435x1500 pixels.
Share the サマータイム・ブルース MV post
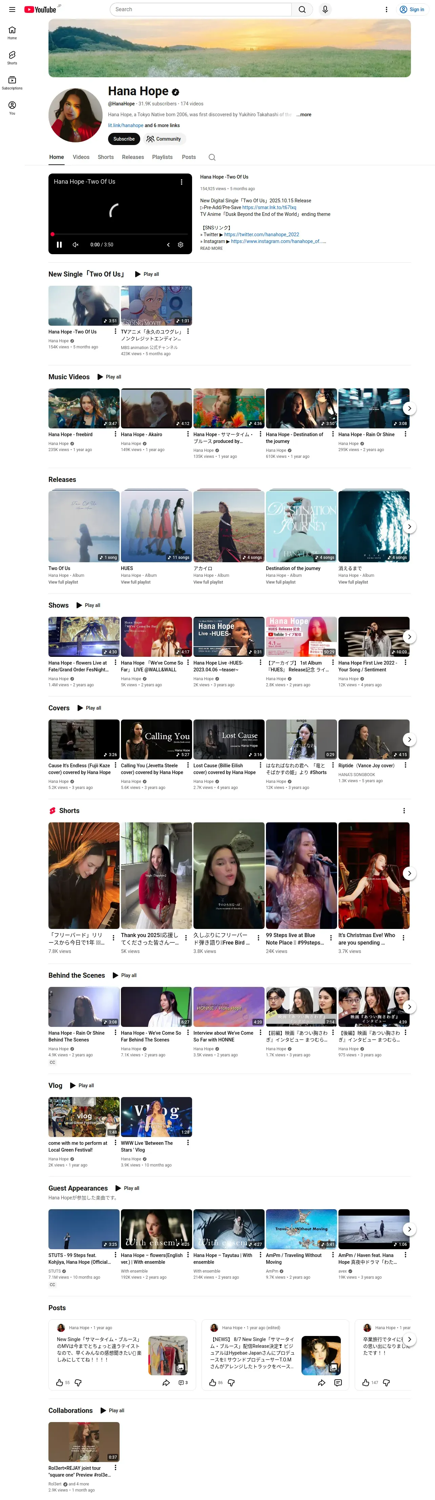(166, 1382)
